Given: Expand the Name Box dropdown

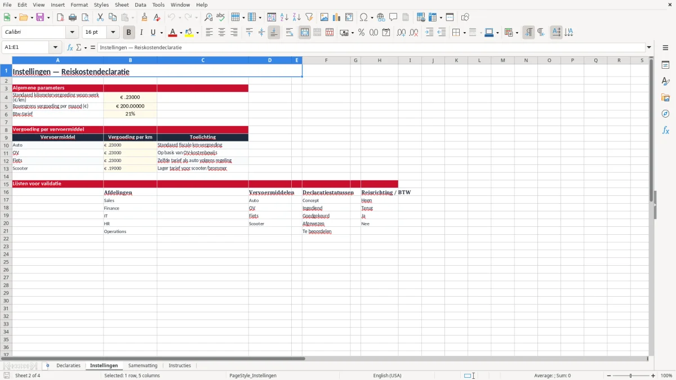Looking at the screenshot, I should 55,47.
